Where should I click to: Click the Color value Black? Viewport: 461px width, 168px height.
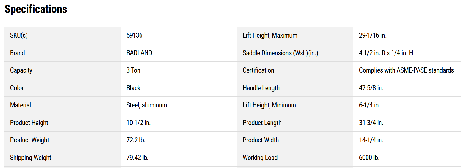click(133, 88)
